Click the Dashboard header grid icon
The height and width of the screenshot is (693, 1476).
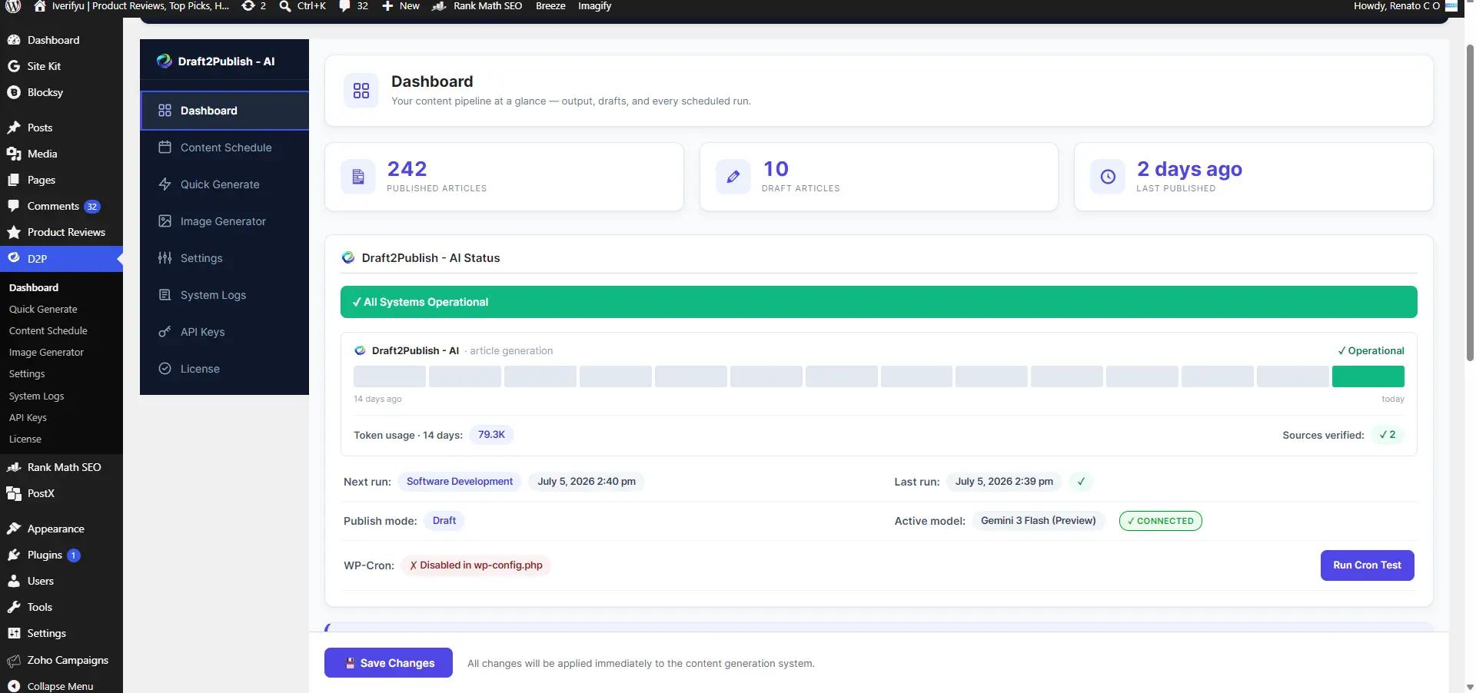[361, 91]
